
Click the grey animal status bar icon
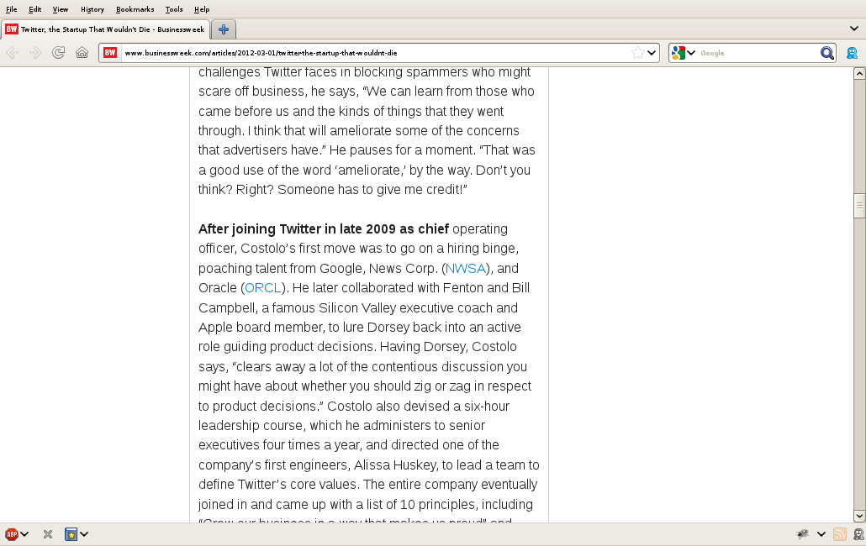pos(802,534)
